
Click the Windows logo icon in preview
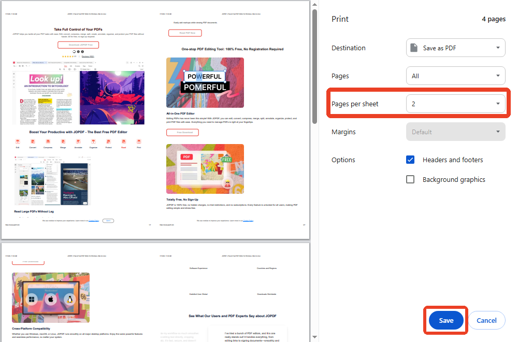tap(32, 300)
